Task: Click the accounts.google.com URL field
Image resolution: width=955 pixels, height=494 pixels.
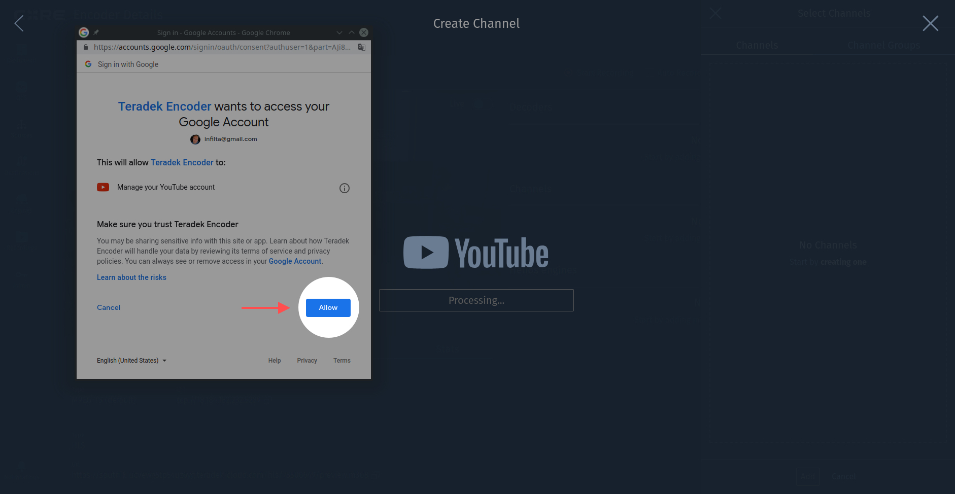Action: 222,47
